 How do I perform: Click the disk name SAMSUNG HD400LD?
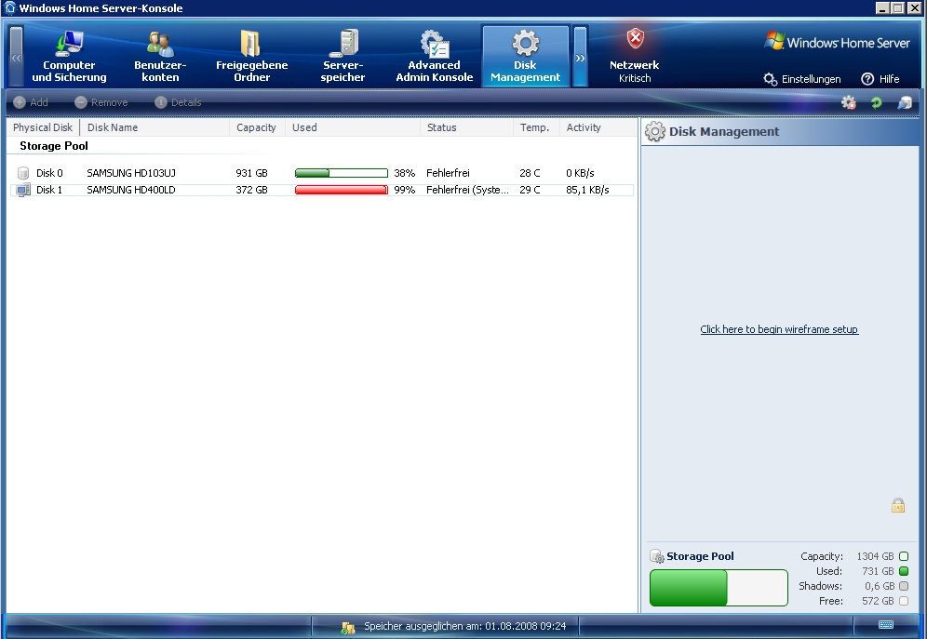click(x=131, y=190)
